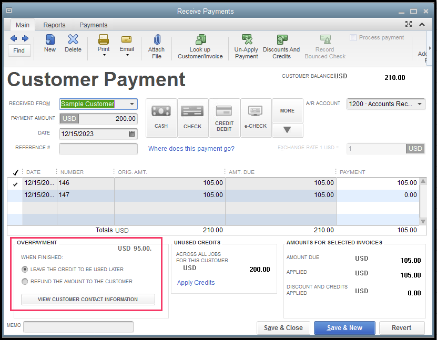Click Save & Close
437x340 pixels.
[283, 328]
